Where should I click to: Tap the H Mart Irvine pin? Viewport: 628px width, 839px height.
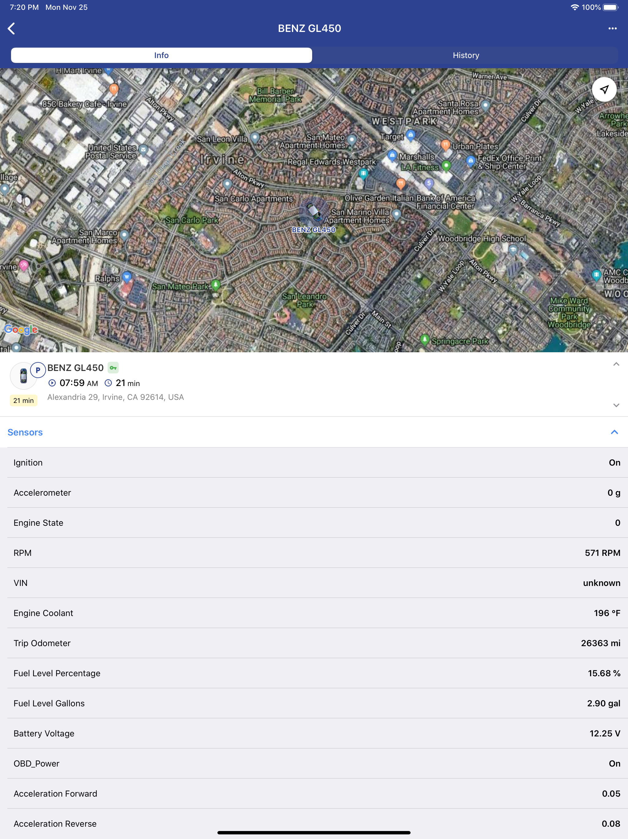click(109, 71)
